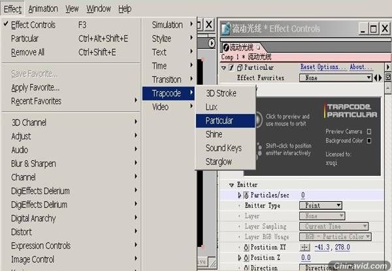
Task: Click the Background Color swatch
Action: [369, 141]
